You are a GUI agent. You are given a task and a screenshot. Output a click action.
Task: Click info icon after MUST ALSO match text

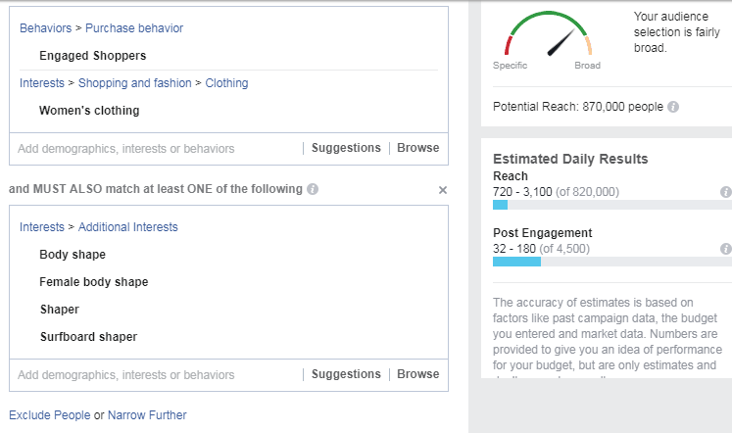click(313, 189)
